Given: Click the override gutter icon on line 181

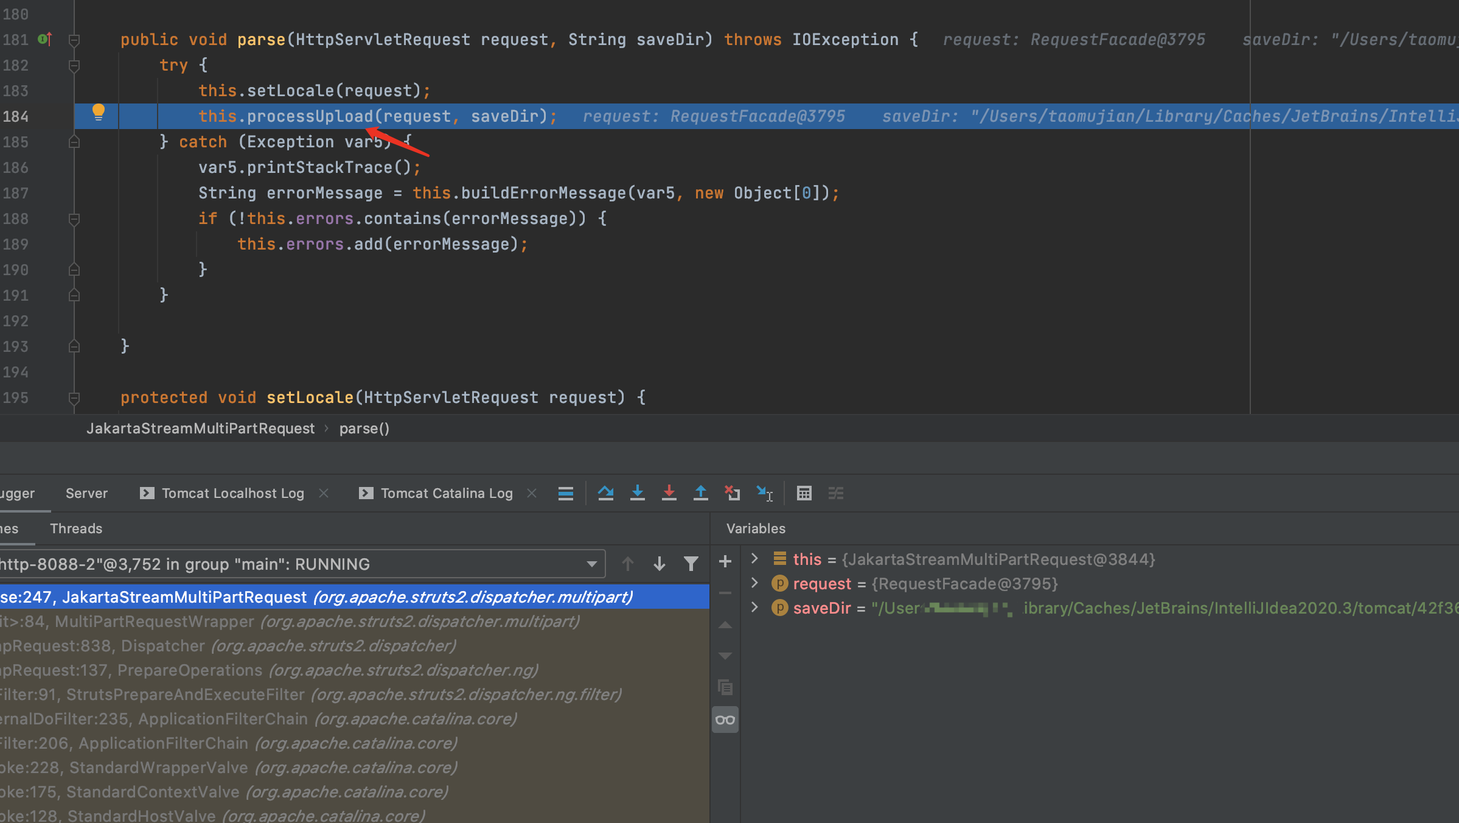Looking at the screenshot, I should point(45,40).
